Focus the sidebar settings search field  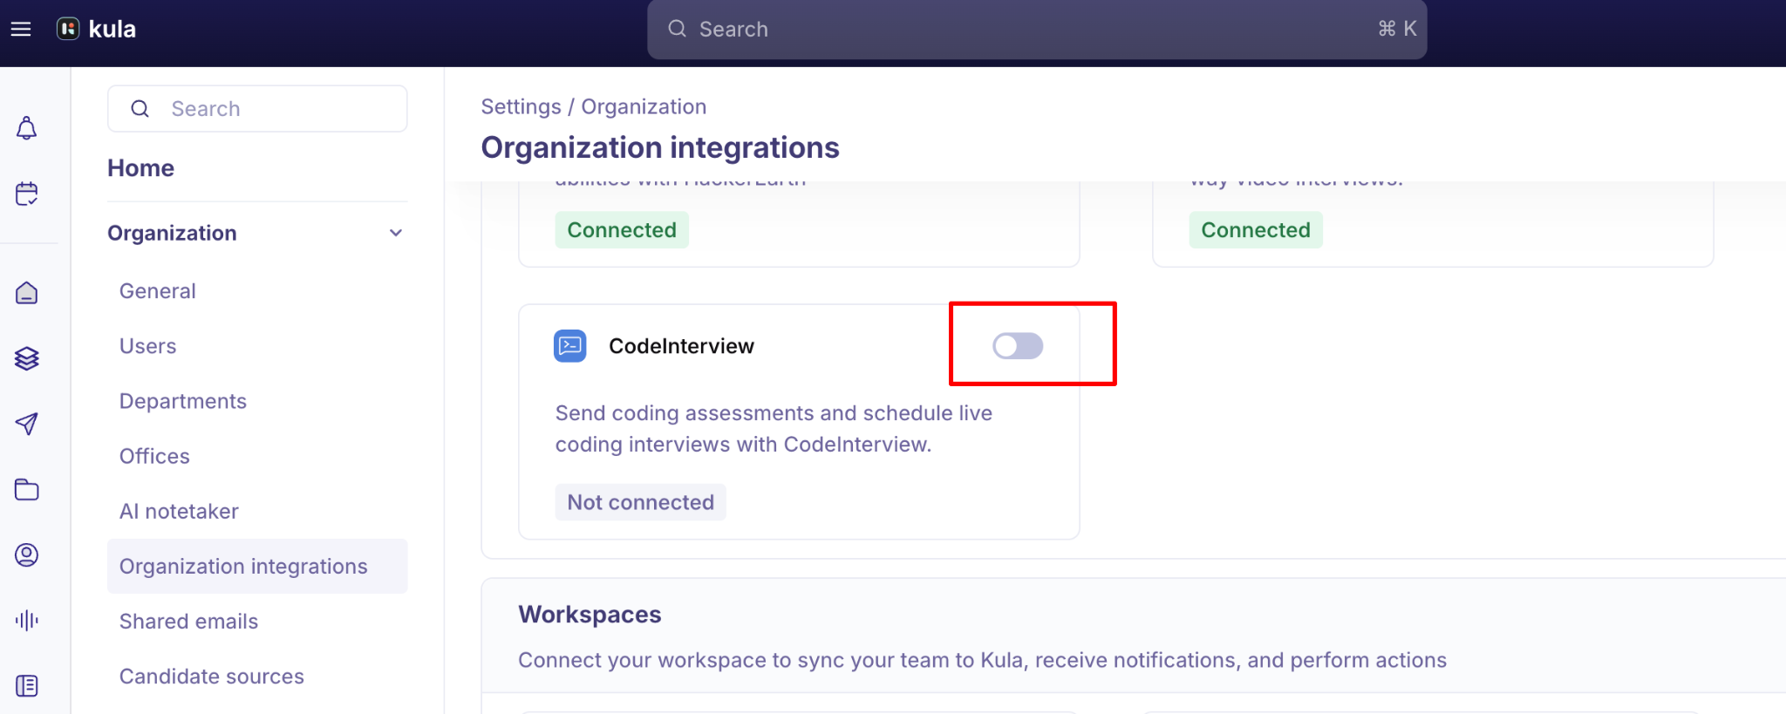coord(257,109)
